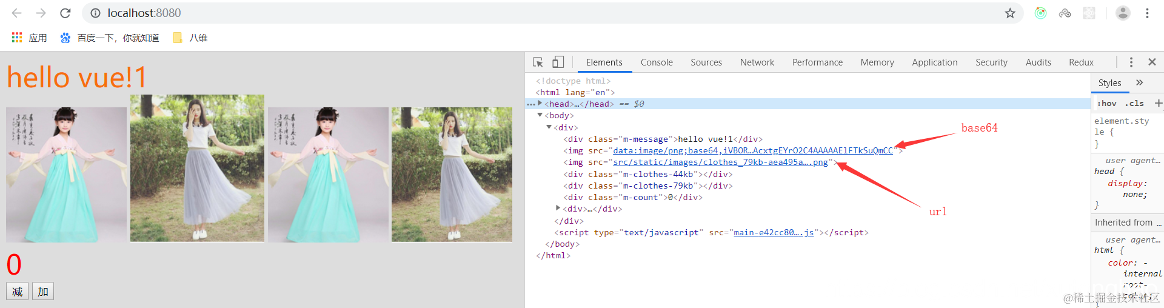Switch to the Audits tab
The image size is (1164, 308).
click(1039, 62)
